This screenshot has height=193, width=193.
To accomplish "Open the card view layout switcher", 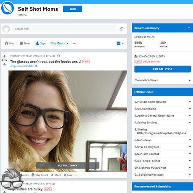I will (120, 43).
